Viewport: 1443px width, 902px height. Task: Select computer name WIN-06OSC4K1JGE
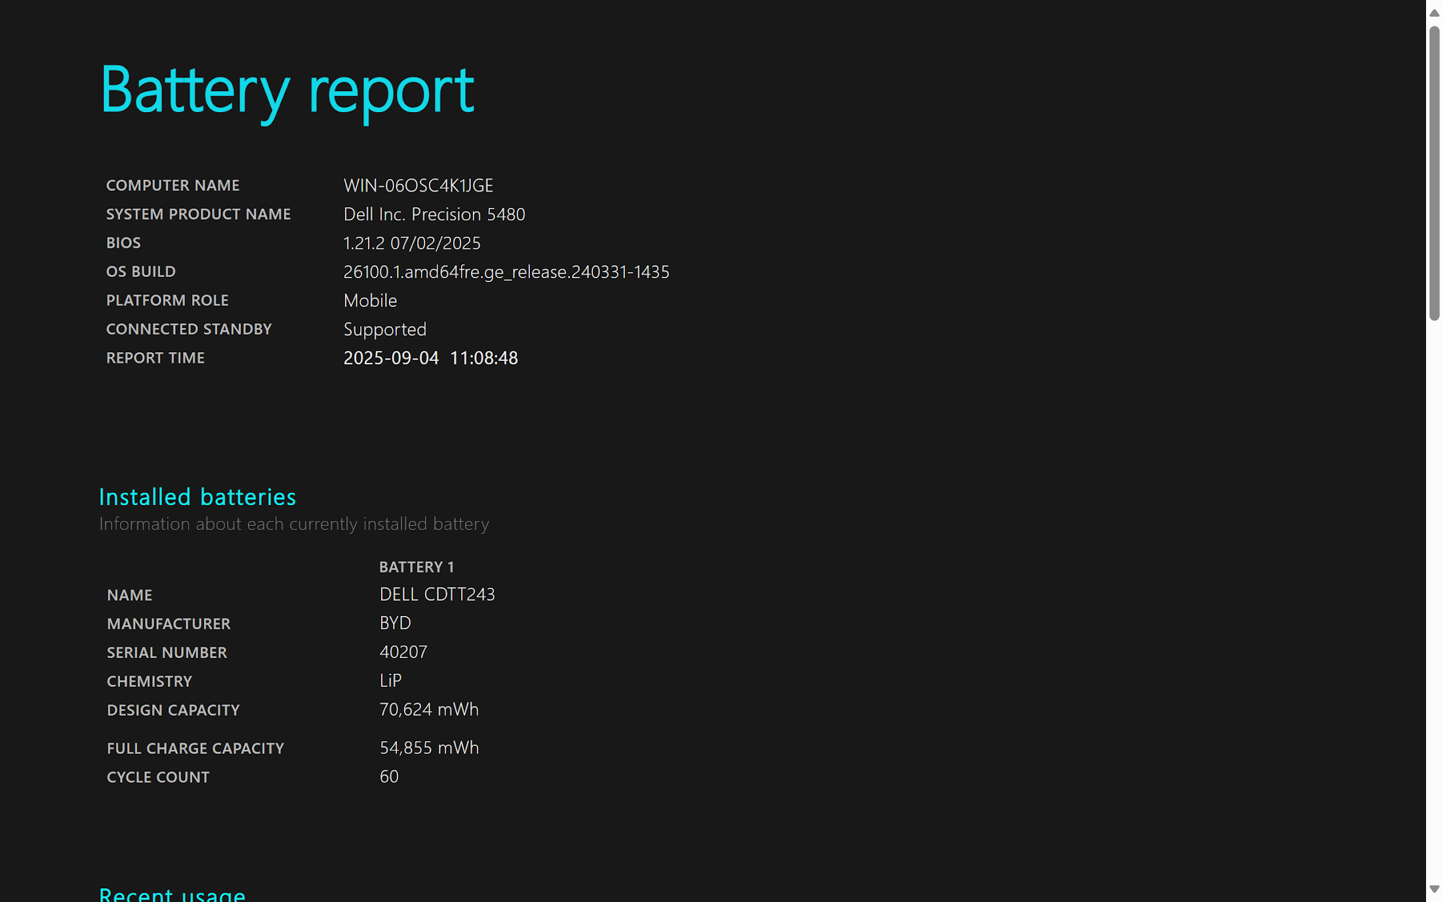[x=418, y=186]
